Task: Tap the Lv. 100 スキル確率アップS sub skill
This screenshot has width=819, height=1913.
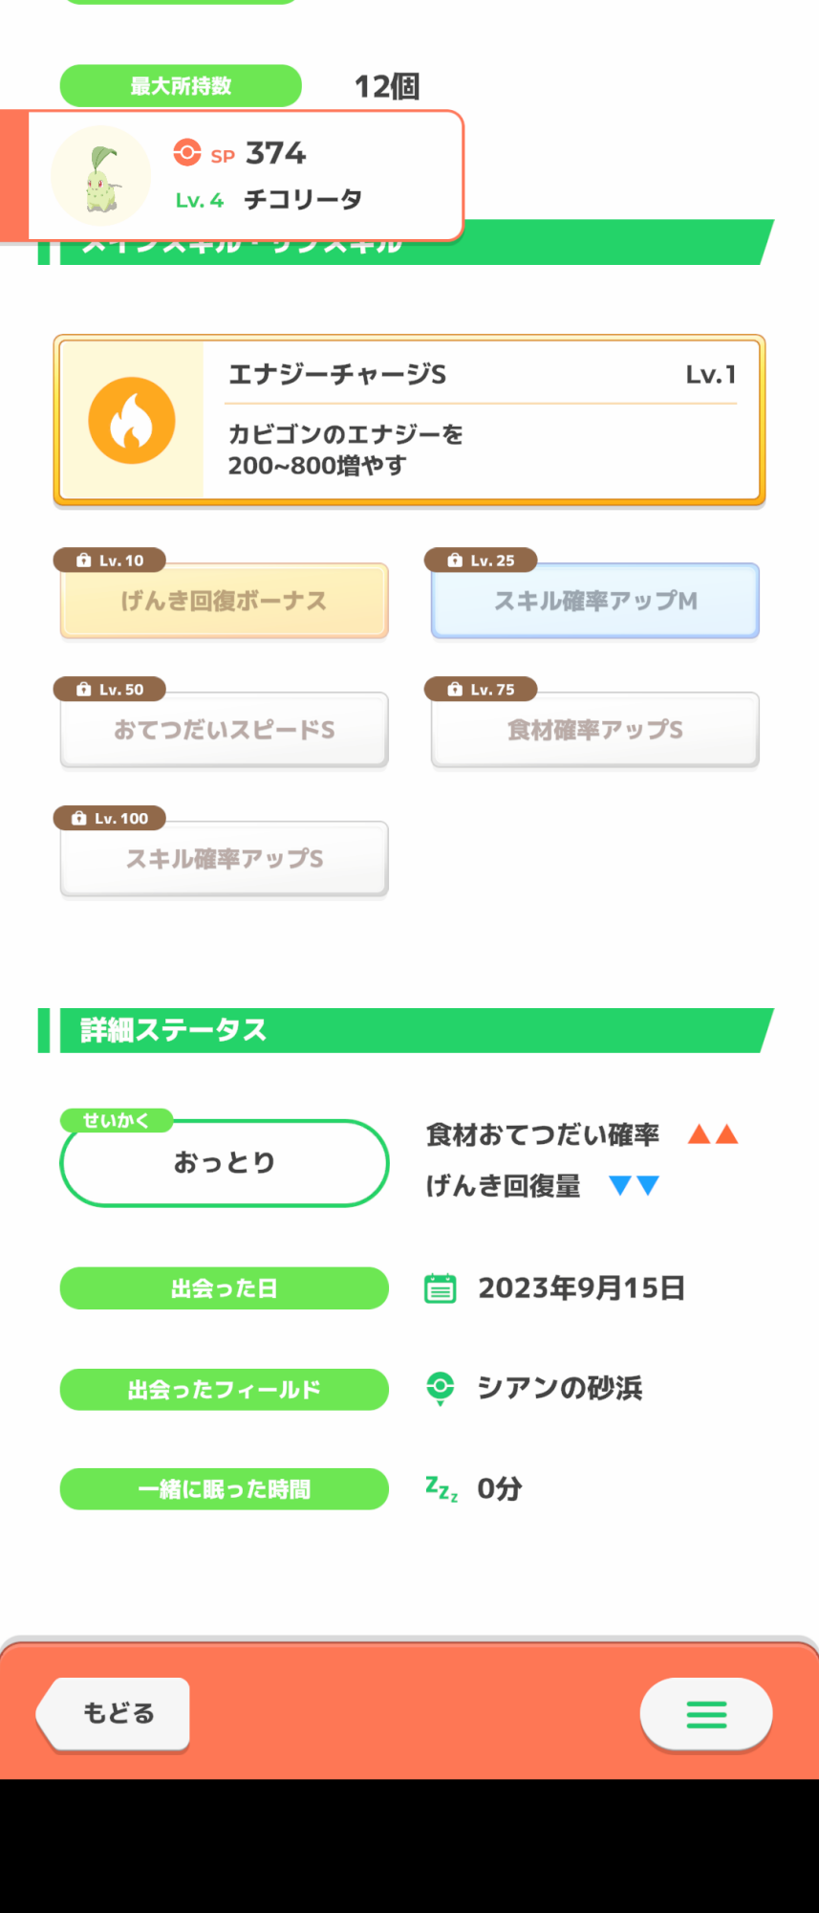Action: [x=224, y=859]
